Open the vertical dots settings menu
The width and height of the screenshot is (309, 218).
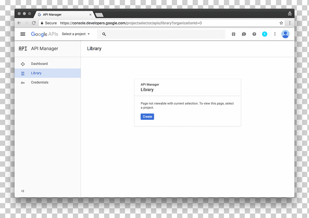click(275, 34)
